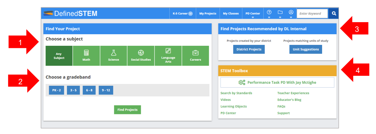Open the FAQs link

pyautogui.click(x=281, y=106)
